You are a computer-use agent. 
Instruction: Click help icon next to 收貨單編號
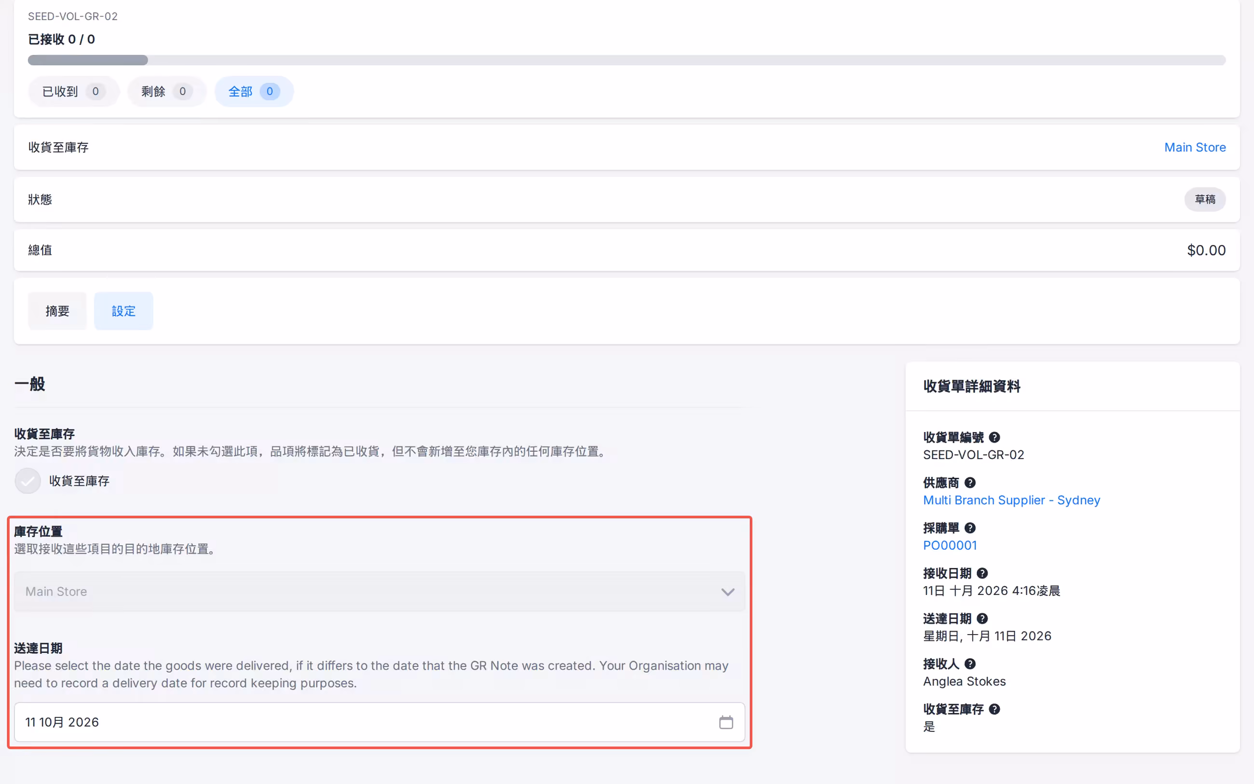click(x=994, y=437)
